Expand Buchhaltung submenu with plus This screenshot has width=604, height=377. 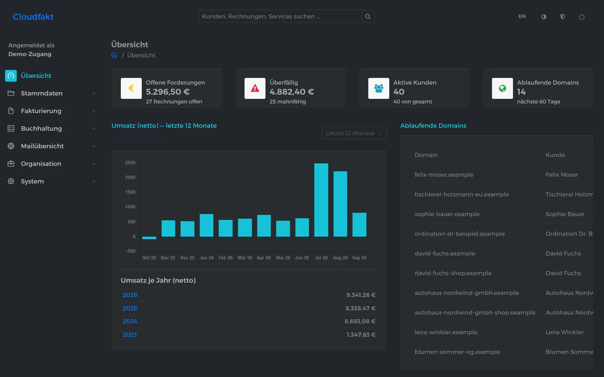[94, 129]
